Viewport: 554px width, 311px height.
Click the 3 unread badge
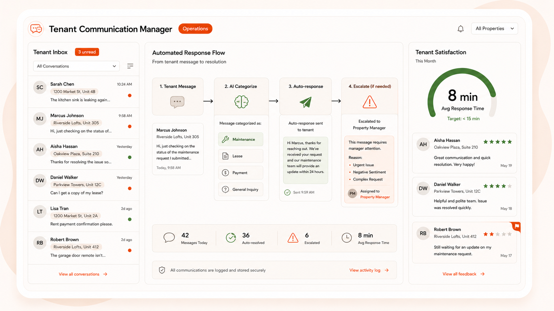pyautogui.click(x=87, y=52)
